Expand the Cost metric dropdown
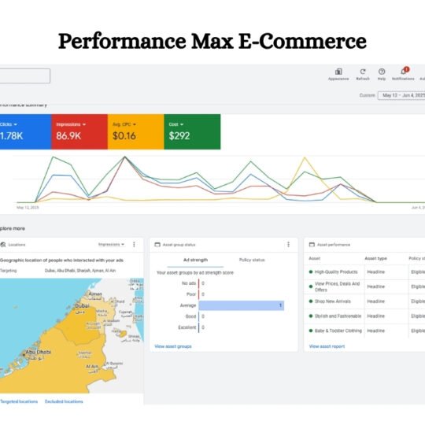The height and width of the screenshot is (425, 425). 182,124
